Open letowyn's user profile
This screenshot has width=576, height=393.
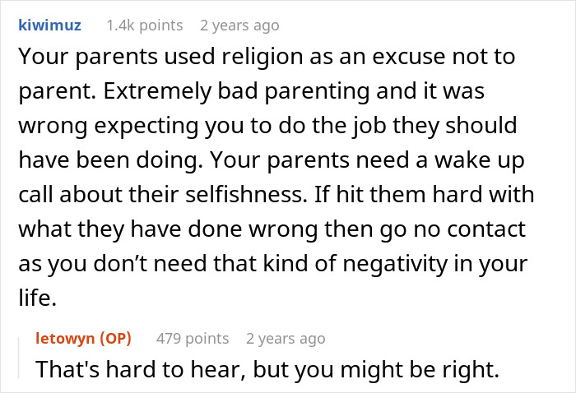pyautogui.click(x=67, y=338)
